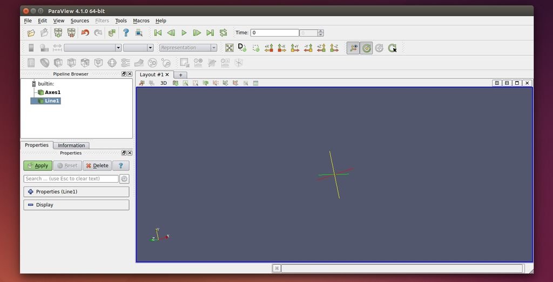Viewport: 553px width, 282px height.
Task: Open the Representation dropdown
Action: 188,48
